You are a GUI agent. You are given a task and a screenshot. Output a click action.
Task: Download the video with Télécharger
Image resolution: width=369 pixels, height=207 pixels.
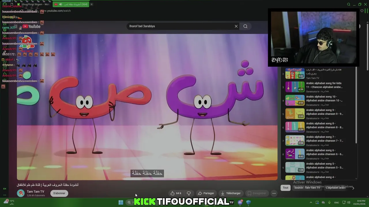[x=231, y=193]
